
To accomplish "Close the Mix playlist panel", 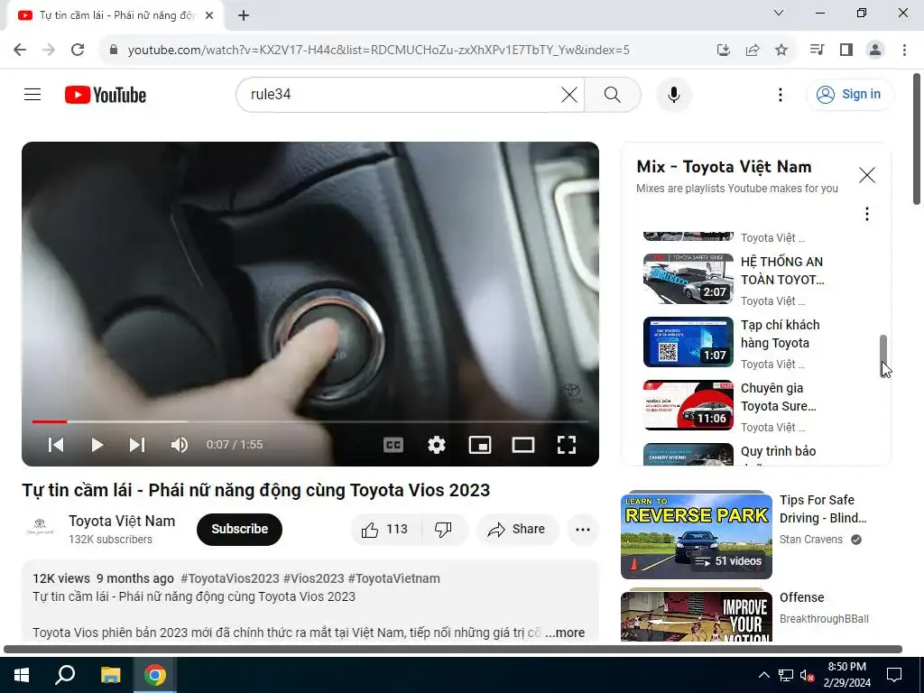I will click(x=867, y=175).
